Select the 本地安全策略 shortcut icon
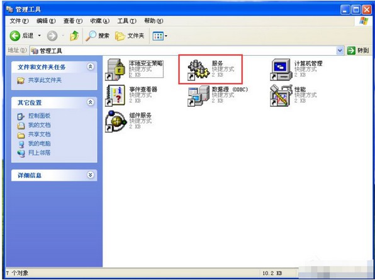 point(116,70)
